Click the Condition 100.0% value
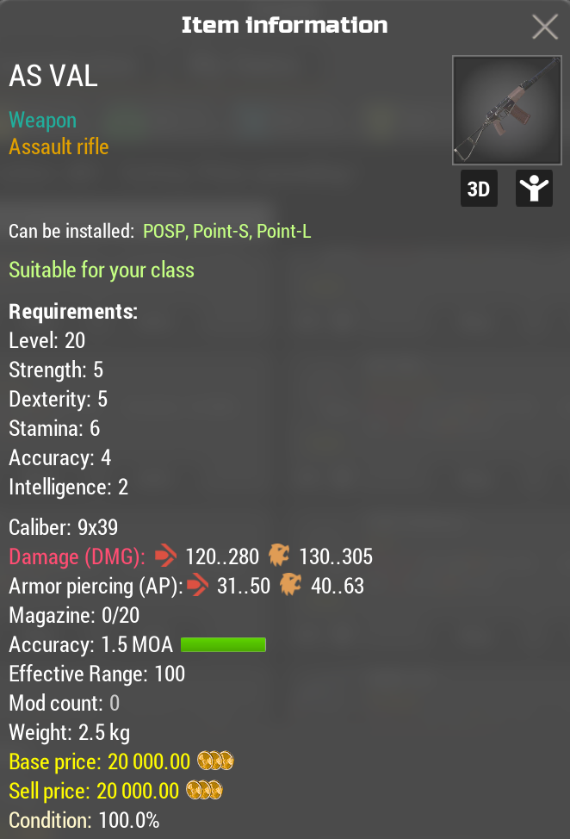 coord(129,821)
